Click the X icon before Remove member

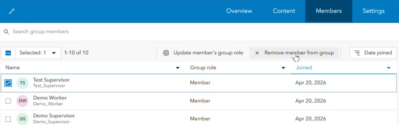point(257,53)
